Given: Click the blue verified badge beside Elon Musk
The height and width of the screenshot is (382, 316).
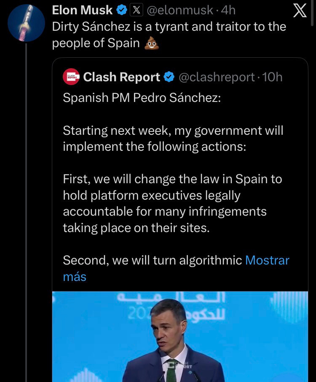Looking at the screenshot, I should click(x=122, y=10).
